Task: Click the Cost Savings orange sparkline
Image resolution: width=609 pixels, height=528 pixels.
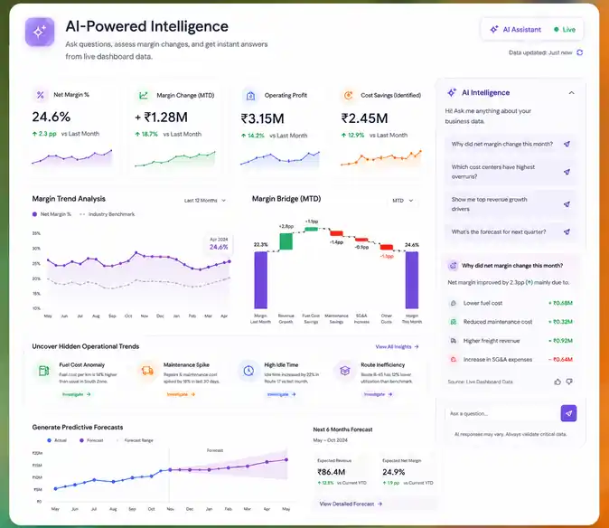Action: (x=381, y=158)
